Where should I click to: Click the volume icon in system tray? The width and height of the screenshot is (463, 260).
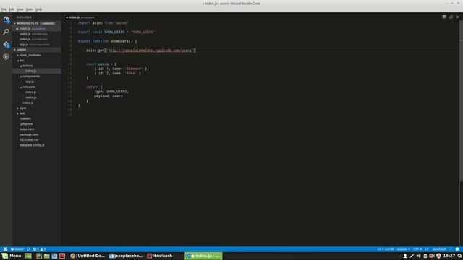418,256
